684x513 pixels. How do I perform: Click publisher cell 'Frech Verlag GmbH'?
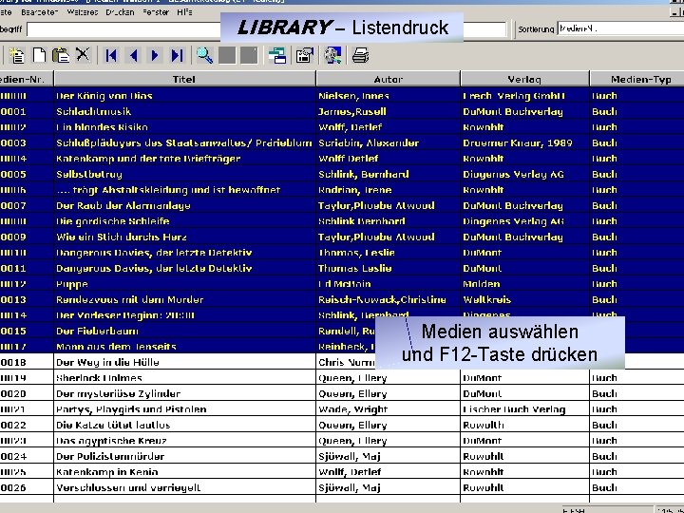[514, 96]
